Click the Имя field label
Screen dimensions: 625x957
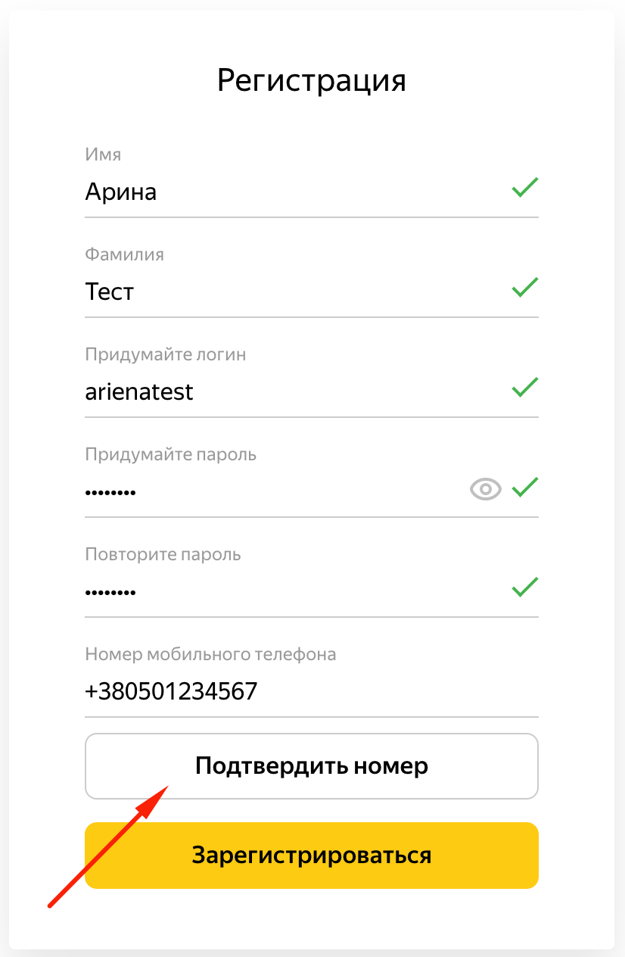[103, 154]
